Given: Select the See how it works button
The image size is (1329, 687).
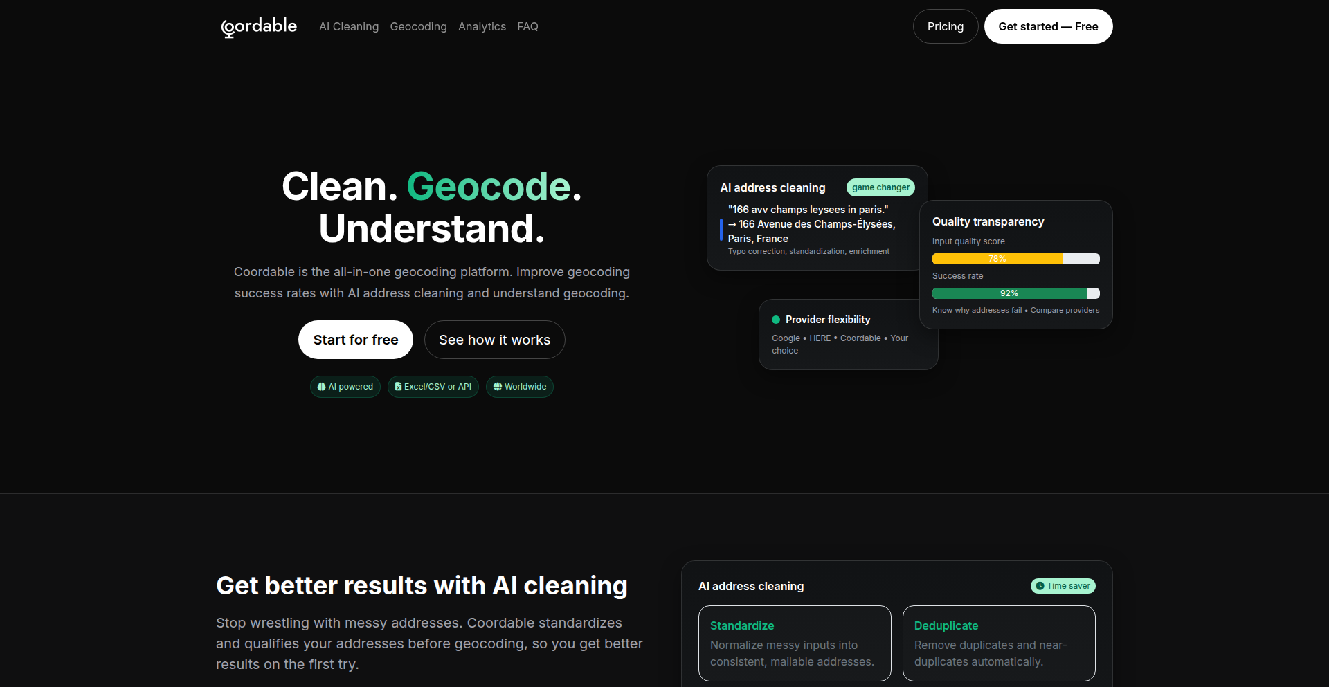Looking at the screenshot, I should pyautogui.click(x=495, y=340).
